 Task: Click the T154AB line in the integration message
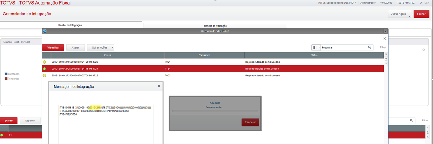[x=68, y=115]
